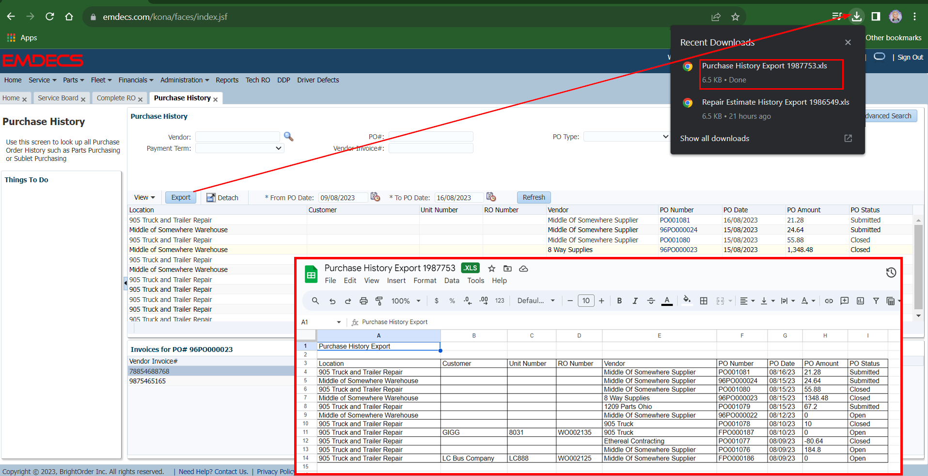
Task: Increase decimal places in Sheets toolbar
Action: [484, 301]
